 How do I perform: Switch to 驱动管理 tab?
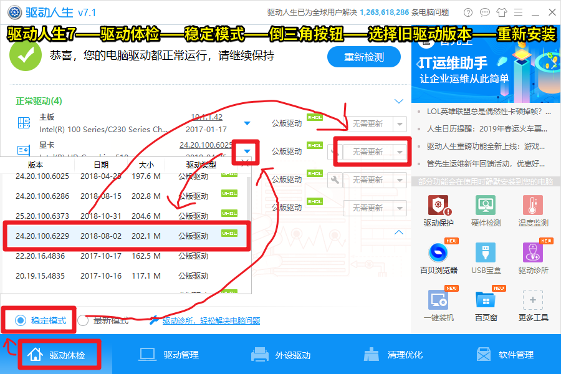click(168, 355)
